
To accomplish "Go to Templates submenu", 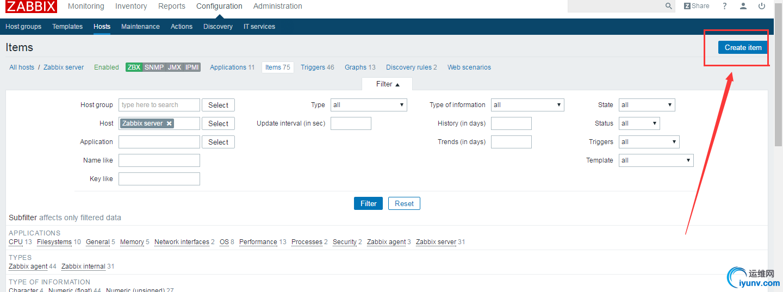I will (67, 27).
